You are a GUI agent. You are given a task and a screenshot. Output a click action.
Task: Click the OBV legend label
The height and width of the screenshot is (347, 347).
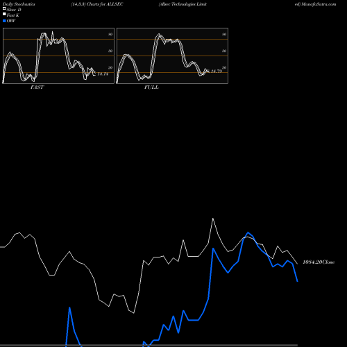pos(11,21)
